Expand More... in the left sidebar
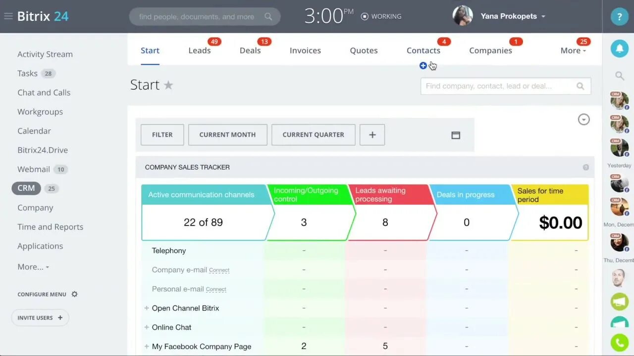The width and height of the screenshot is (634, 356). [x=33, y=267]
